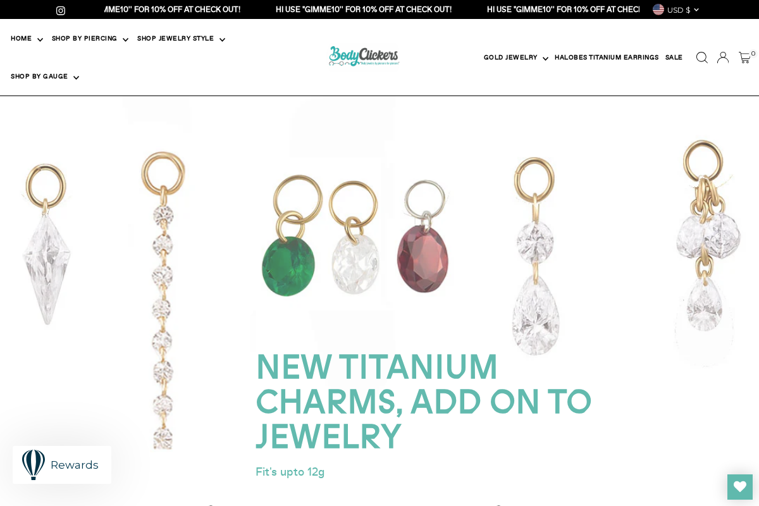
Task: Click the GIMME10 promo banner text
Action: point(364,9)
